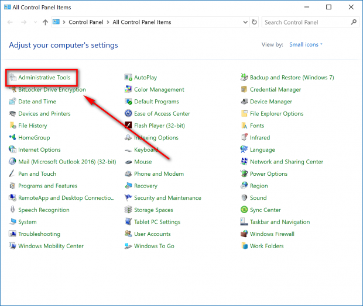Viewport: 363px width, 306px height.
Task: Click the Storage Spaces icon
Action: pos(128,210)
